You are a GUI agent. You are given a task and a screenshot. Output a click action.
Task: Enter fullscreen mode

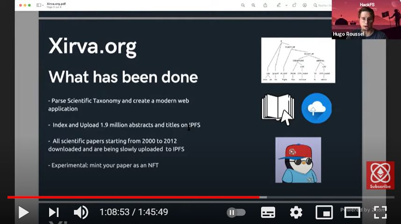pyautogui.click(x=380, y=212)
